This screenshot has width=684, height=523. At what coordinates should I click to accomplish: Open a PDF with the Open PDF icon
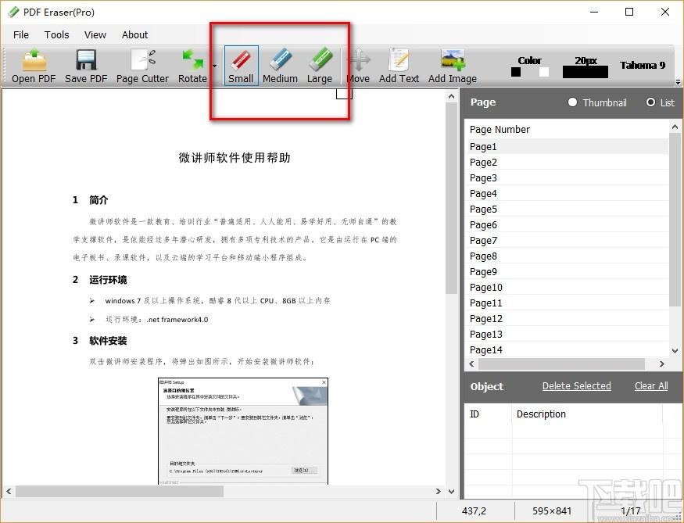click(34, 66)
